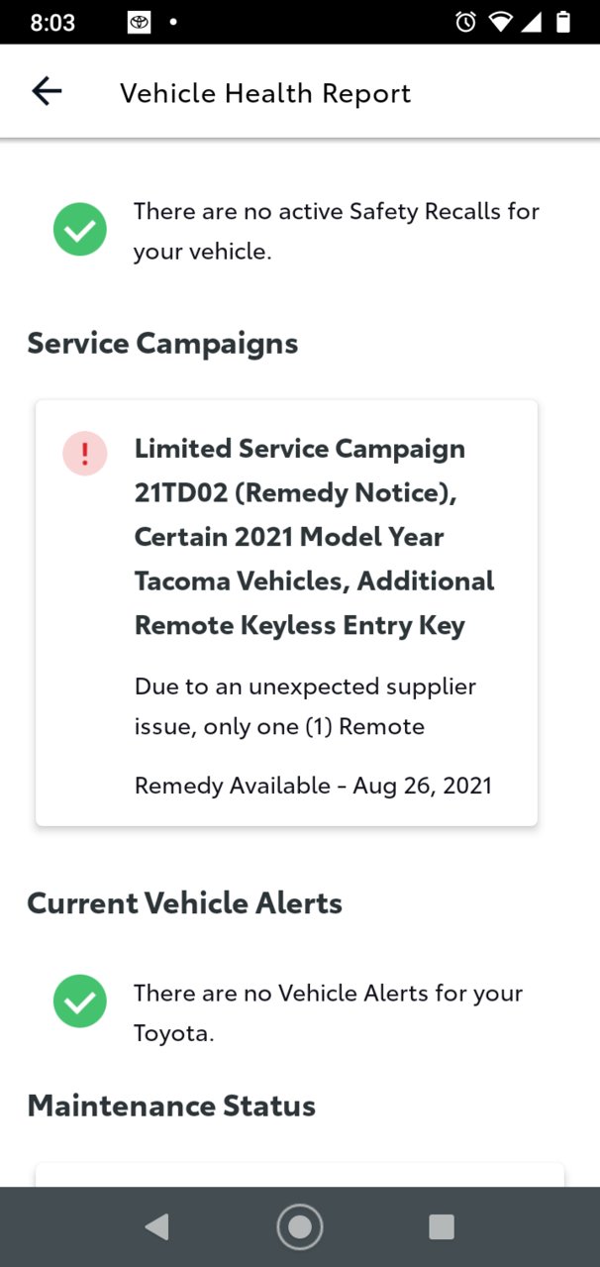Tap the Remedy Available Aug 26, 2021 text
The image size is (600, 1267).
(313, 786)
